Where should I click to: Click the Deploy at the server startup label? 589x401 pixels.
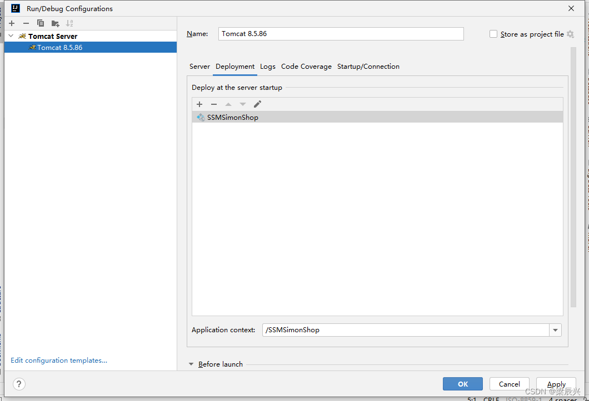coord(237,88)
